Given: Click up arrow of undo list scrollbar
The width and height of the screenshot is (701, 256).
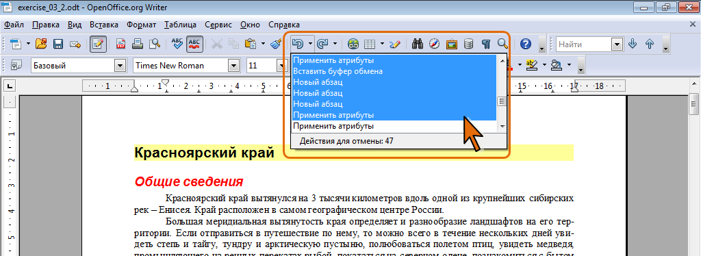Looking at the screenshot, I should (x=502, y=61).
